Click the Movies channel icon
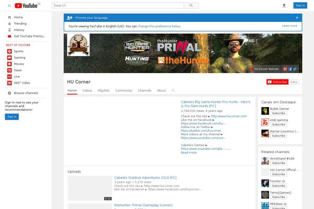 (9, 64)
